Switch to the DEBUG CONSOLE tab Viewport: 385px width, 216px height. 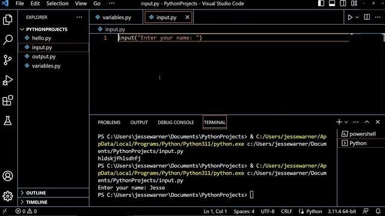tap(176, 122)
